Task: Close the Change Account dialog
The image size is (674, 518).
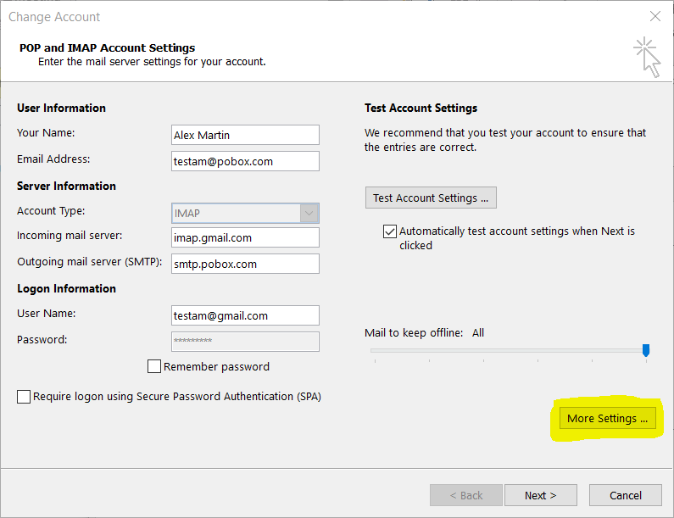Action: (x=655, y=16)
